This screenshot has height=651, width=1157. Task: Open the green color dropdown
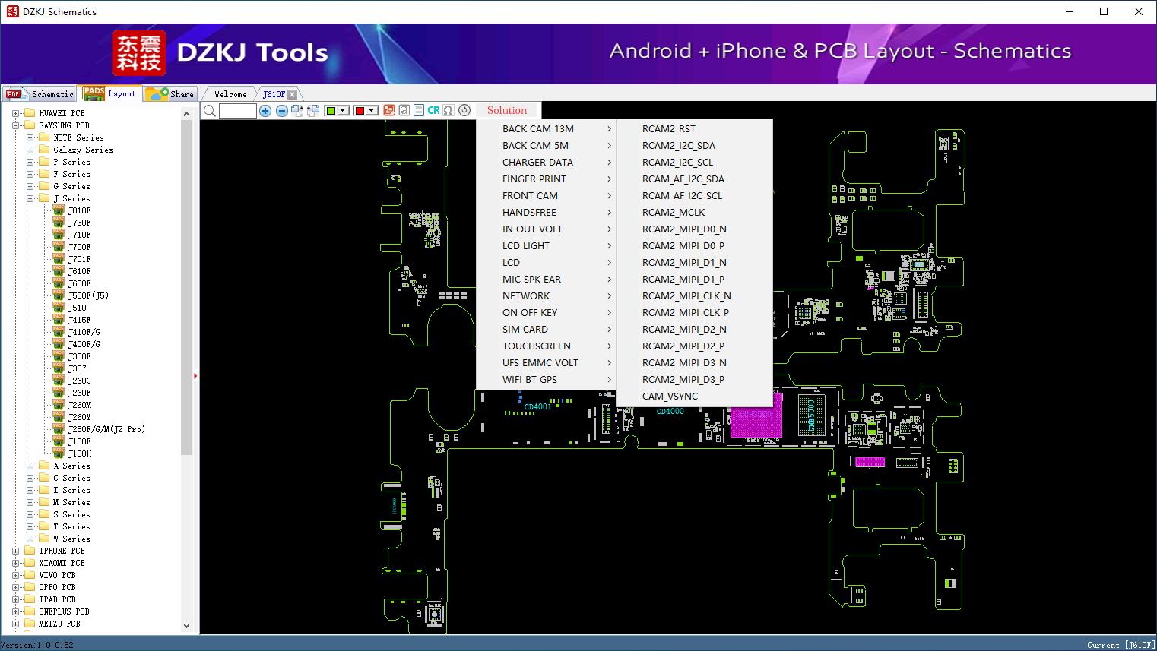coord(344,111)
